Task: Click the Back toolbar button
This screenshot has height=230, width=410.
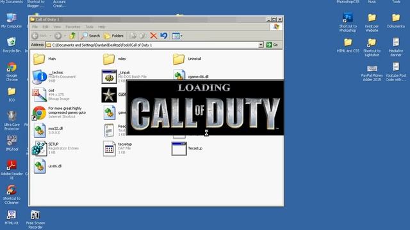Action: point(39,36)
